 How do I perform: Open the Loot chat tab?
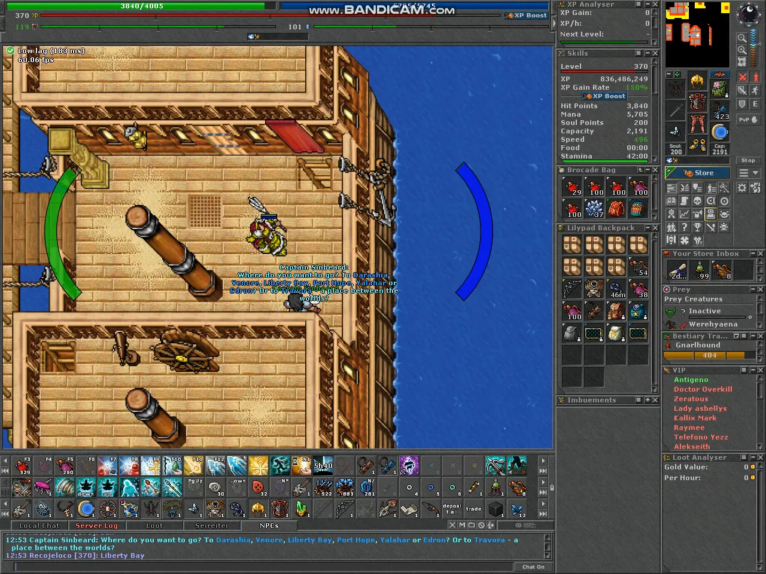click(x=154, y=526)
